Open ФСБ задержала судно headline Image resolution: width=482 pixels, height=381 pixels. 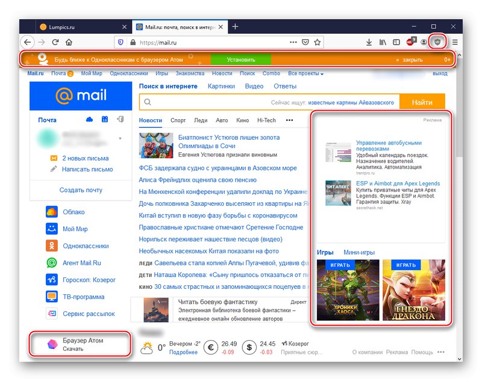[218, 169]
